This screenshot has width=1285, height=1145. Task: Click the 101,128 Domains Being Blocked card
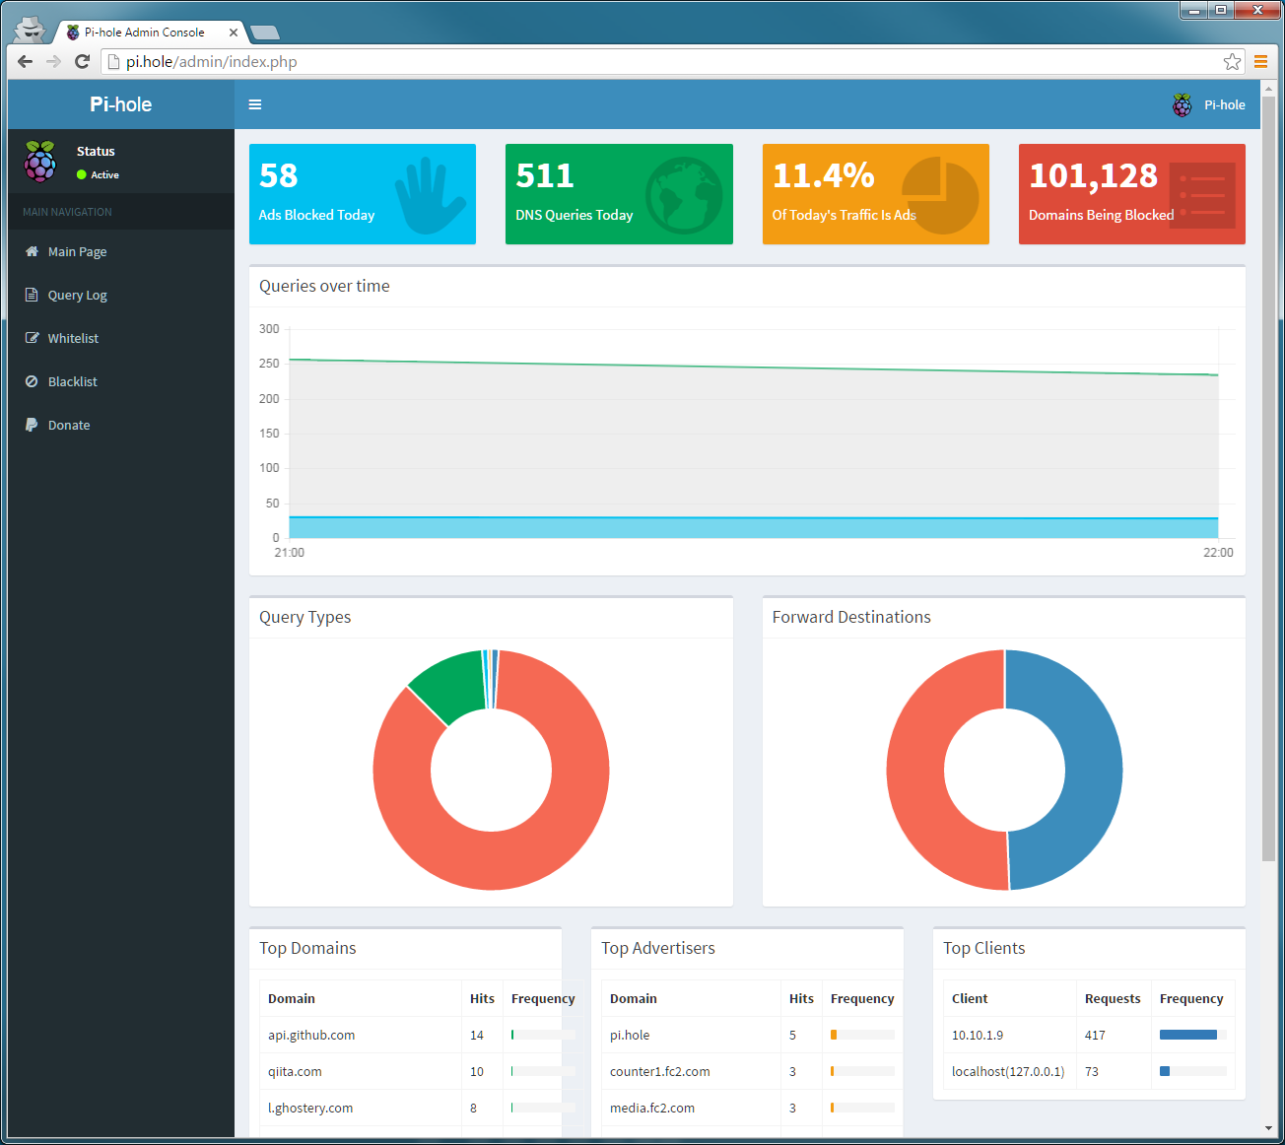[x=1132, y=194]
